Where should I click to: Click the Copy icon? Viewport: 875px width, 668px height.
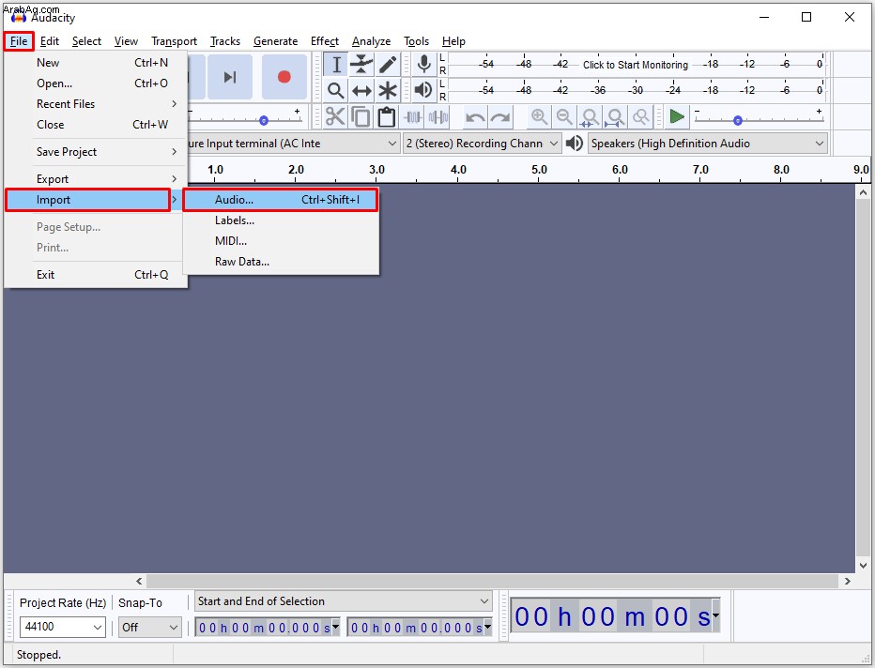[x=361, y=117]
